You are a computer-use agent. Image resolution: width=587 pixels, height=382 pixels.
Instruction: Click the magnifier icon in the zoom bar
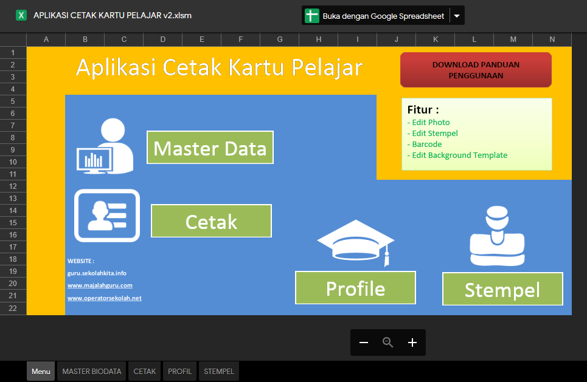[x=387, y=343]
